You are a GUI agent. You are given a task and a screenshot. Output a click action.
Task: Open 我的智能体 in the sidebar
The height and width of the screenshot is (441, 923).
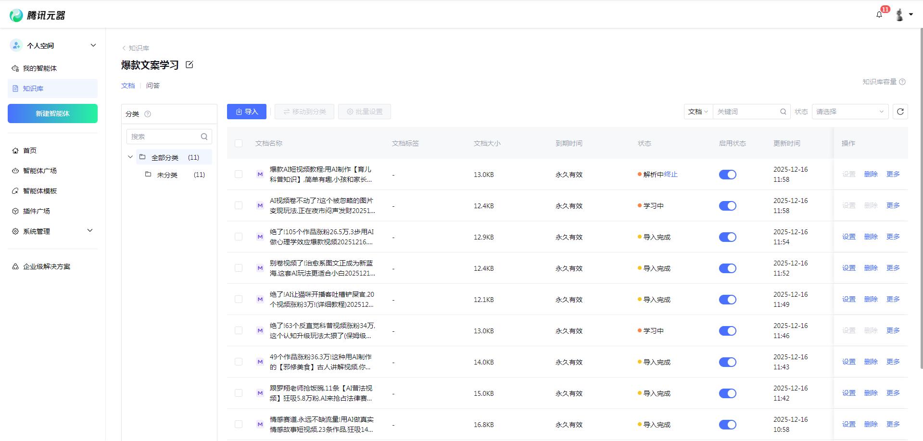click(x=40, y=68)
